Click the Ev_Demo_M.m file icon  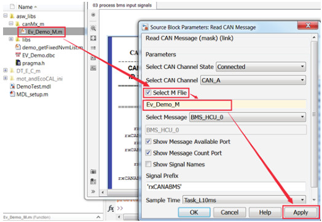pos(23,31)
